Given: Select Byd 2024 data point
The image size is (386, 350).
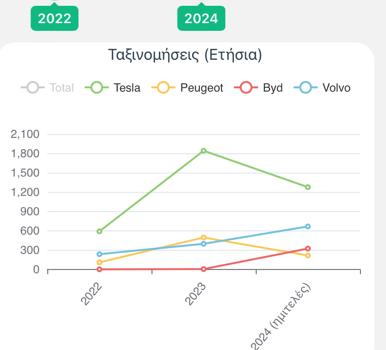Looking at the screenshot, I should (308, 249).
